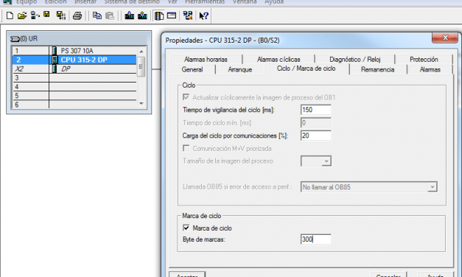Image resolution: width=462 pixels, height=277 pixels.
Task: Switch to the Remanencia tab
Action: coord(377,69)
